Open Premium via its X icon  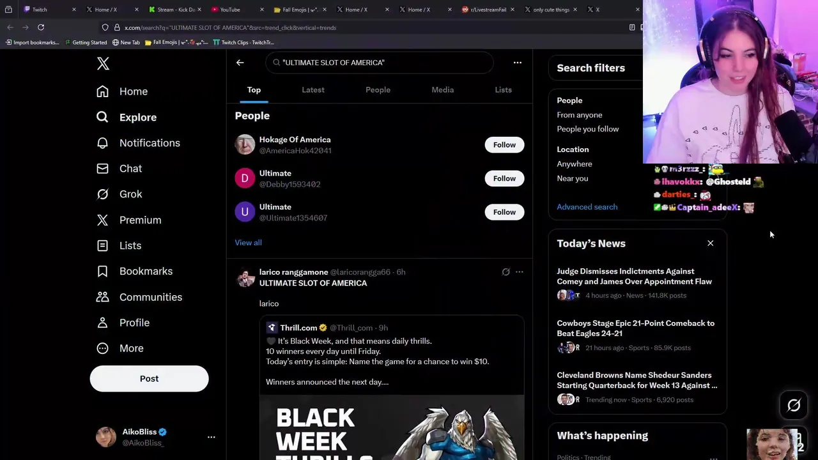click(102, 220)
